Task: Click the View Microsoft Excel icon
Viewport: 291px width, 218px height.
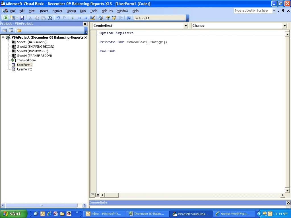Action: [6, 18]
